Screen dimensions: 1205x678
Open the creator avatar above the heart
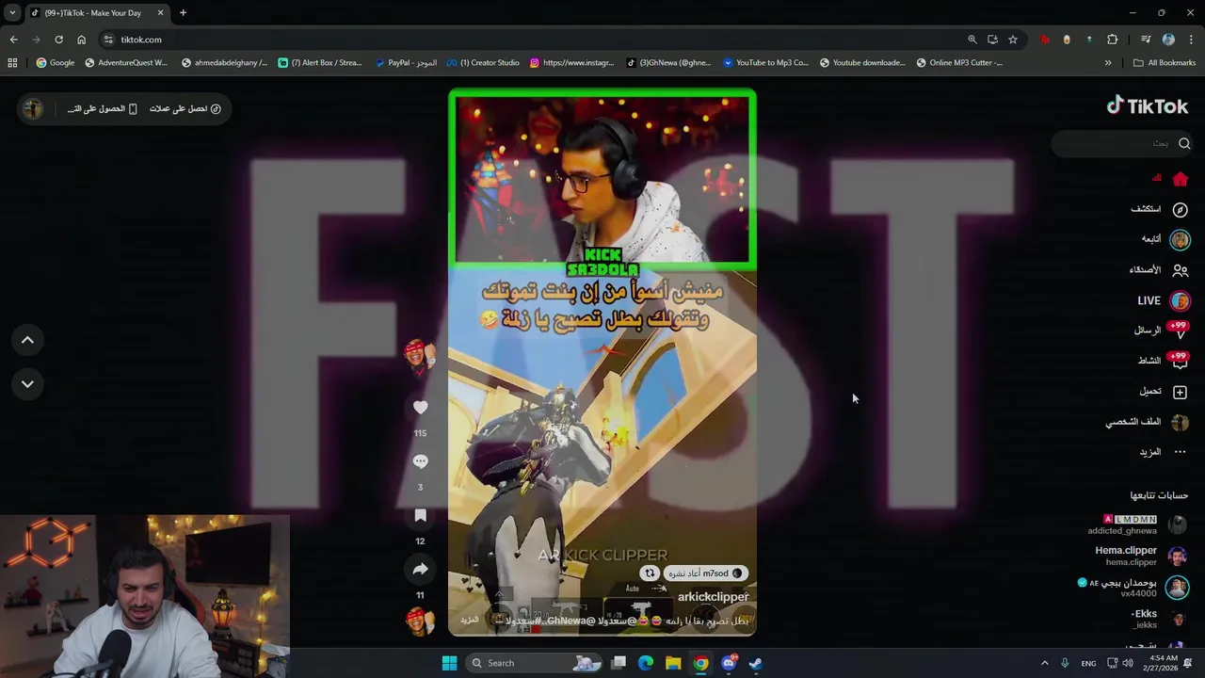point(420,355)
